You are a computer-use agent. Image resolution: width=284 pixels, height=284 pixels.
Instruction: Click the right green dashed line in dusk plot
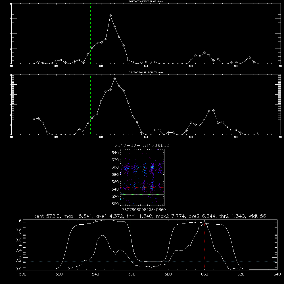pyautogui.click(x=157, y=105)
